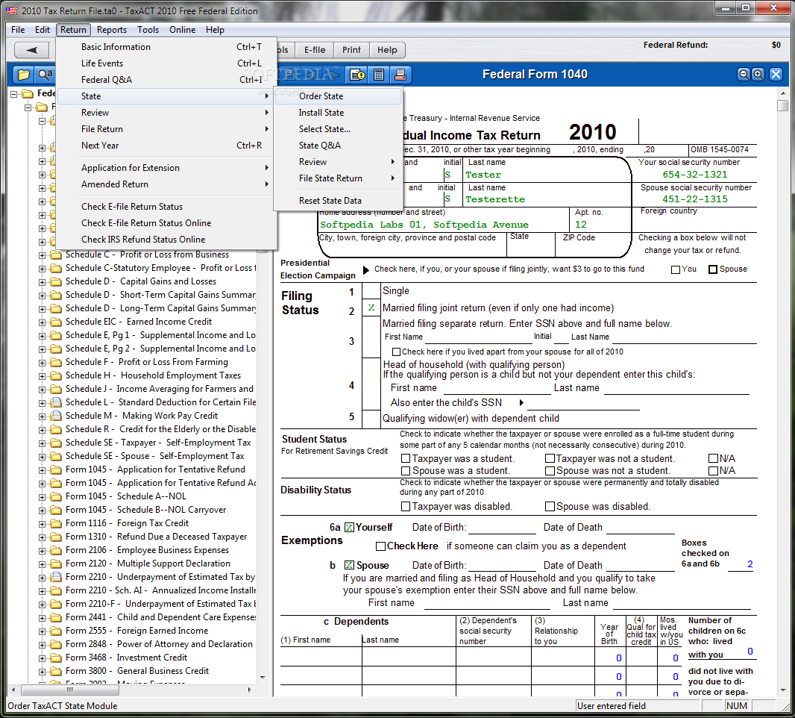Select Amended Return in Return menu
This screenshot has height=718, width=795.
tap(167, 184)
